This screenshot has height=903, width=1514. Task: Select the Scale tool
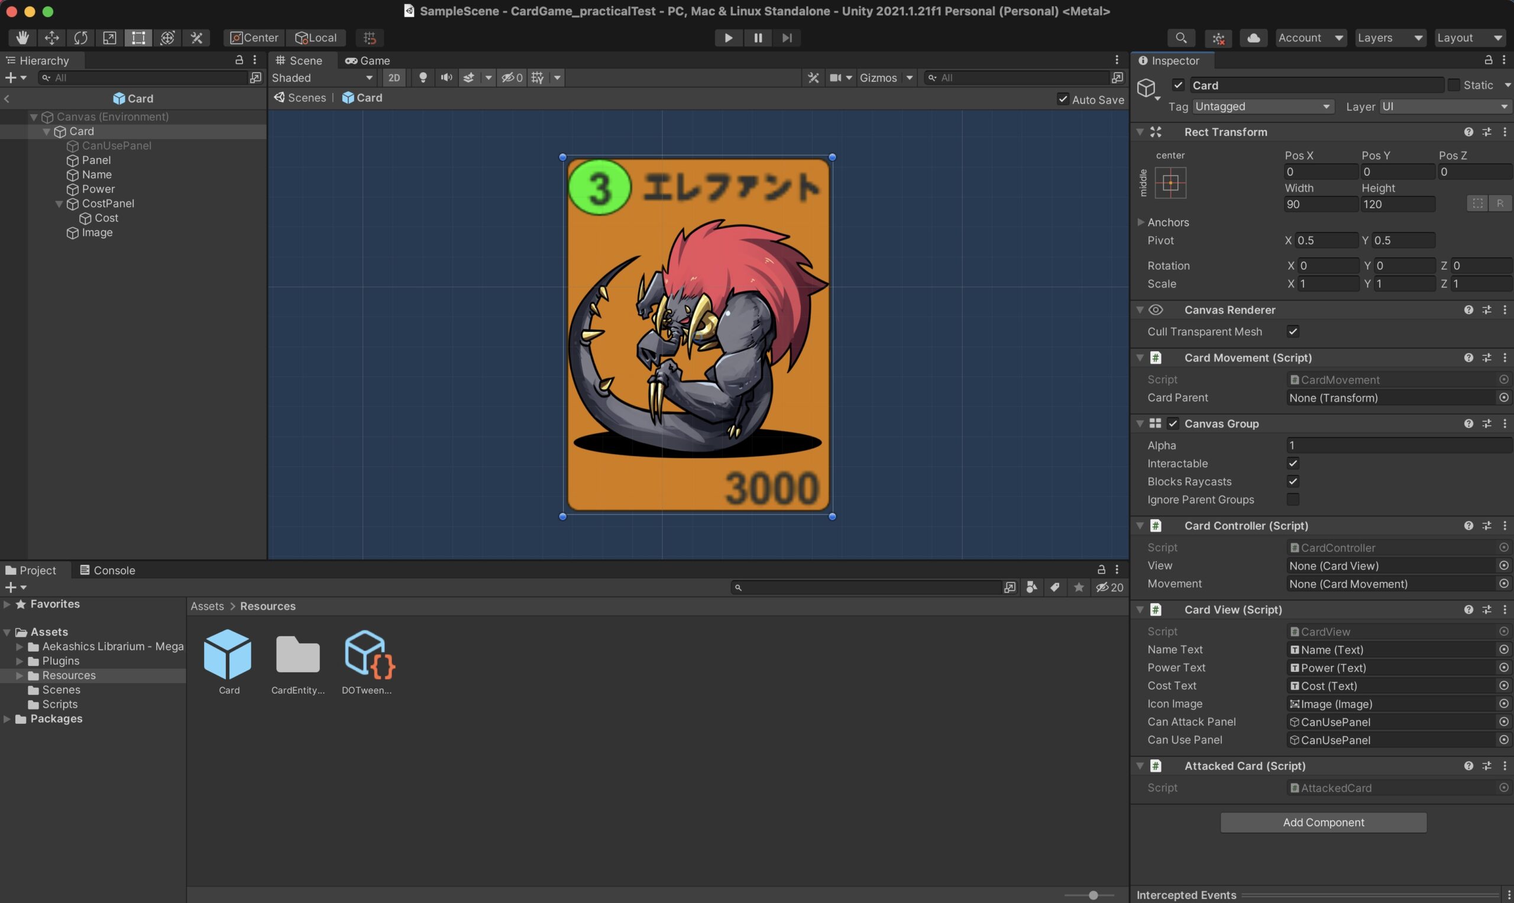pos(109,38)
